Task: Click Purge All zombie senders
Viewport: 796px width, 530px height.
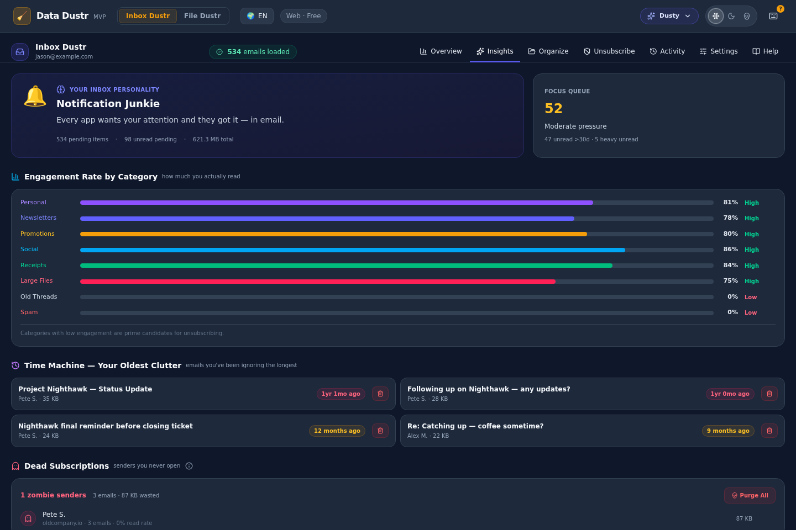Action: point(750,495)
